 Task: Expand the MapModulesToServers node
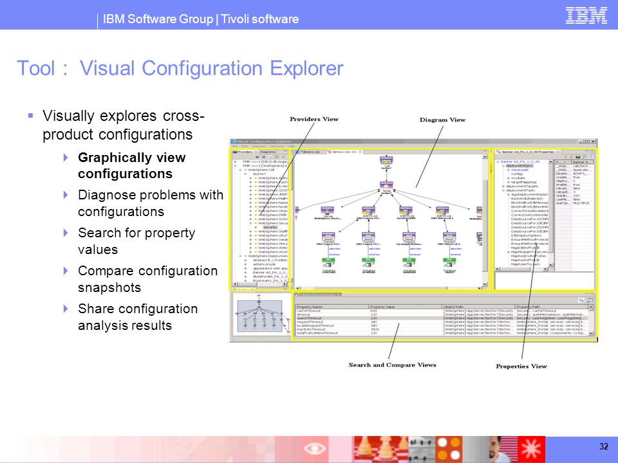[509, 252]
